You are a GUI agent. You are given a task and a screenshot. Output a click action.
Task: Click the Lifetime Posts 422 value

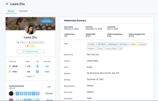66,36
